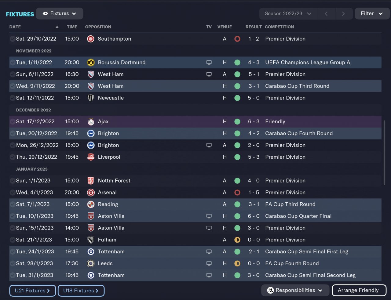391x300 pixels.
Task: Open the U21 Fixtures link
Action: [x=32, y=291]
